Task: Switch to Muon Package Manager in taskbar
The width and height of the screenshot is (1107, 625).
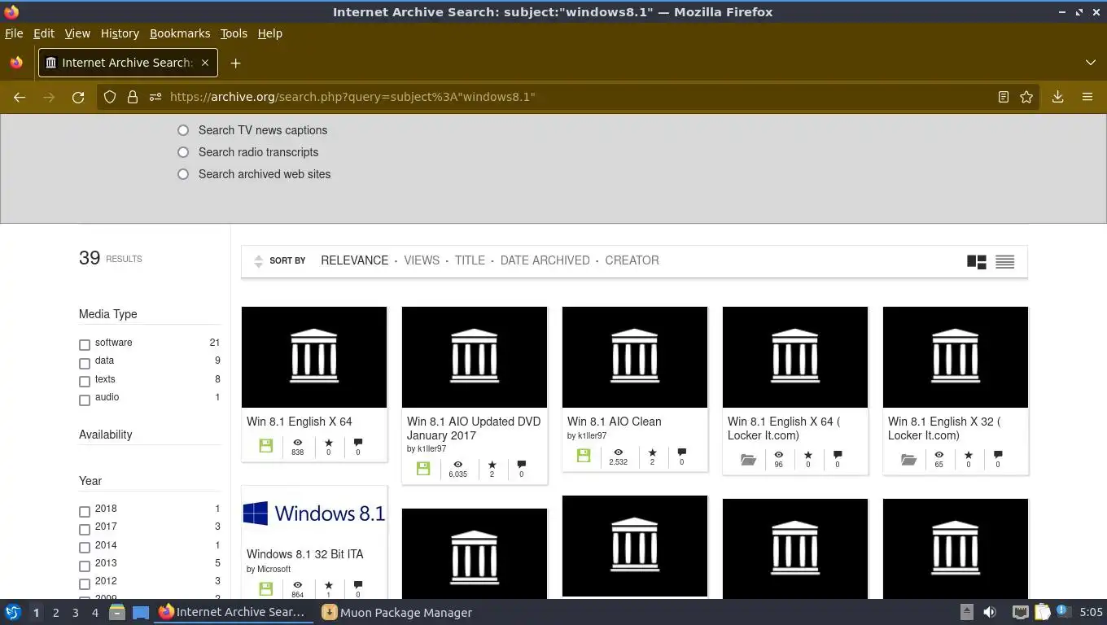Action: coord(396,612)
